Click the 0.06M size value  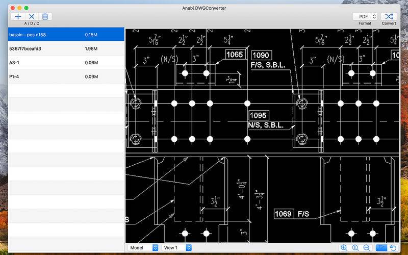click(91, 63)
